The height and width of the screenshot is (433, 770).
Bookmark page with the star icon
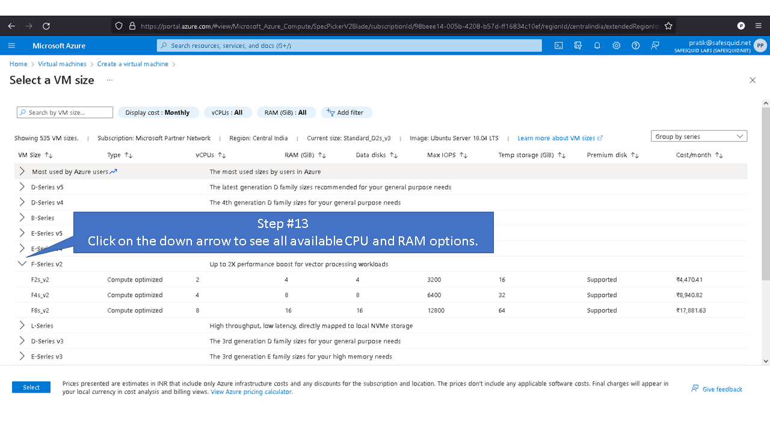click(668, 26)
